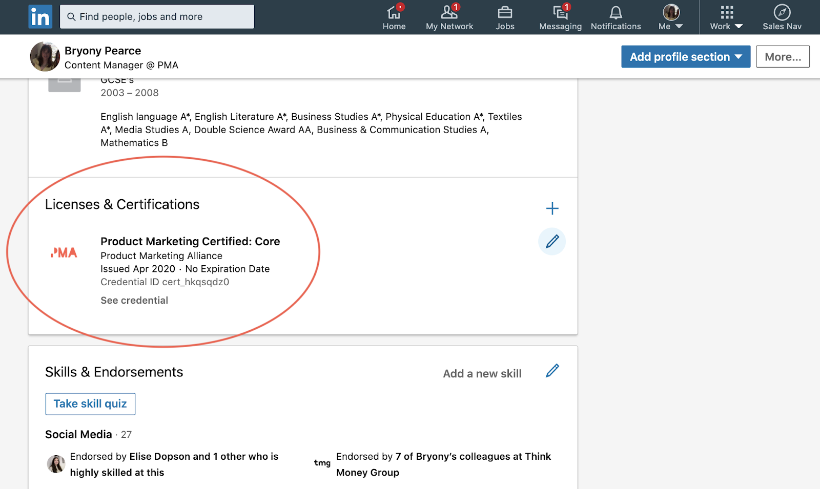Click the search field Find people, jobs and more
This screenshot has height=489, width=820.
point(157,17)
